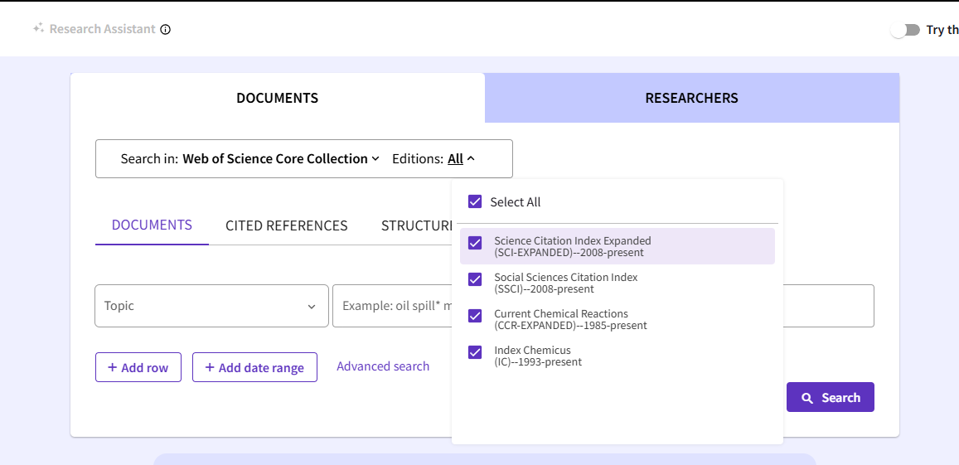Uncheck the Select All checkbox
959x465 pixels.
475,201
